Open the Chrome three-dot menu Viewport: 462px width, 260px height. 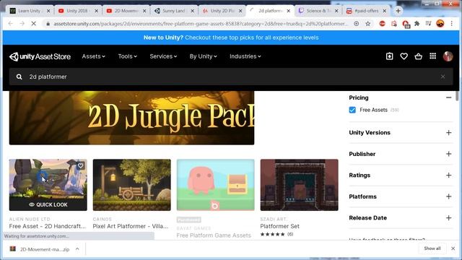[x=451, y=24]
